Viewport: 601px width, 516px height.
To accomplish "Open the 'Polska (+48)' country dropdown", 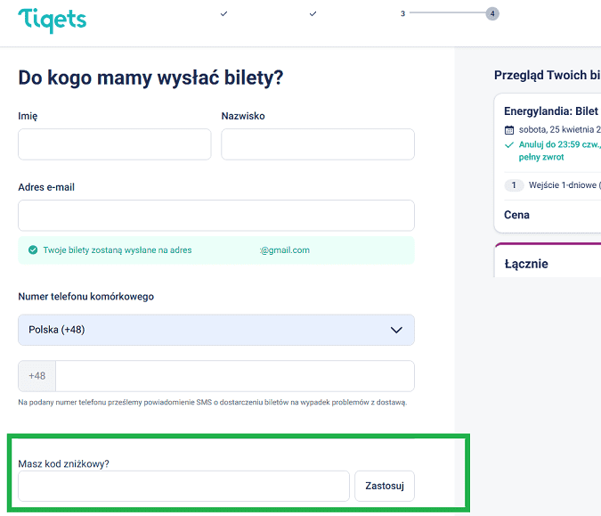I will pos(215,330).
